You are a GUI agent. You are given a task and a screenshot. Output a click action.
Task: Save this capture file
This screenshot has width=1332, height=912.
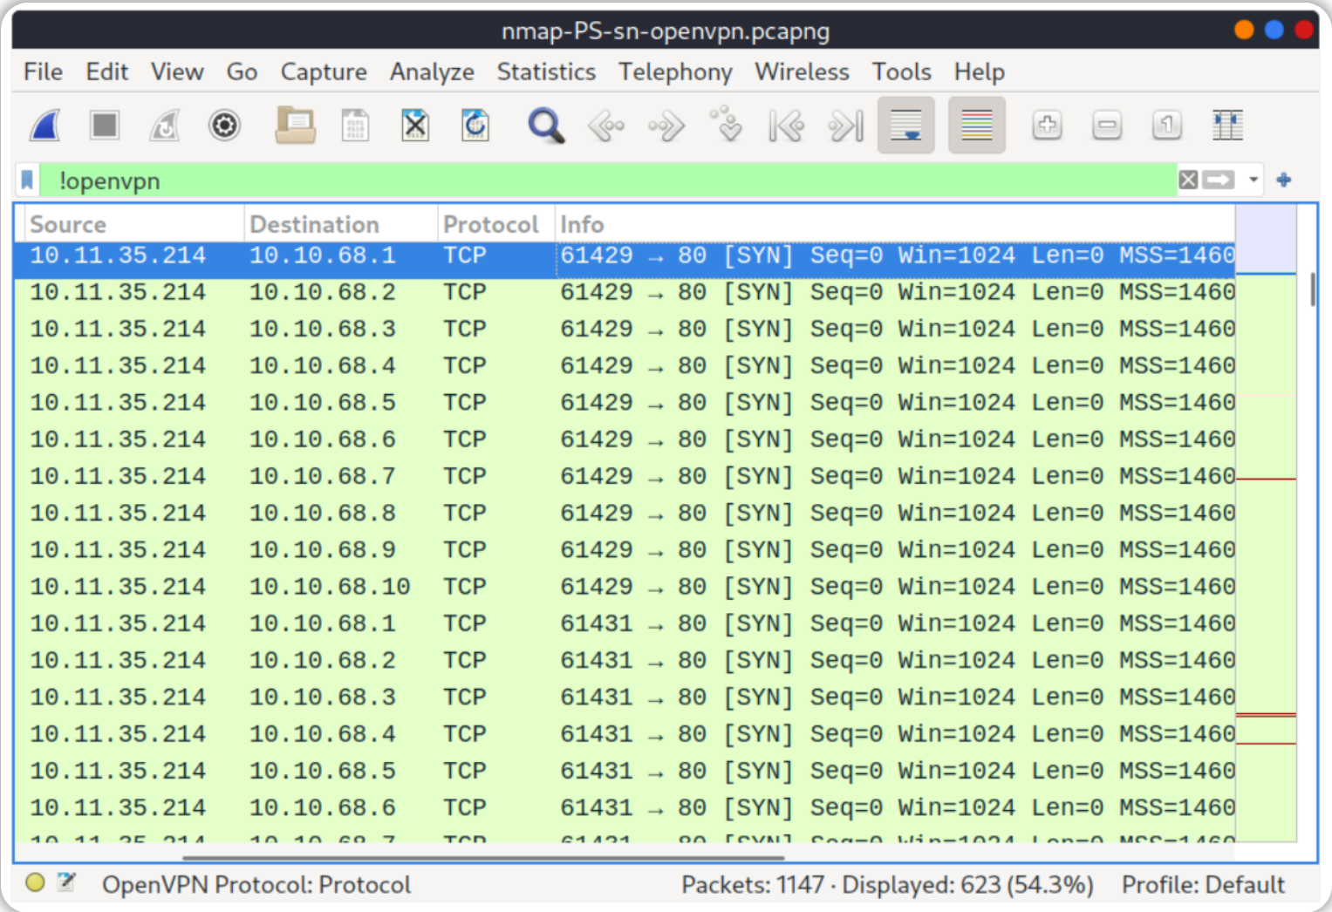[355, 126]
